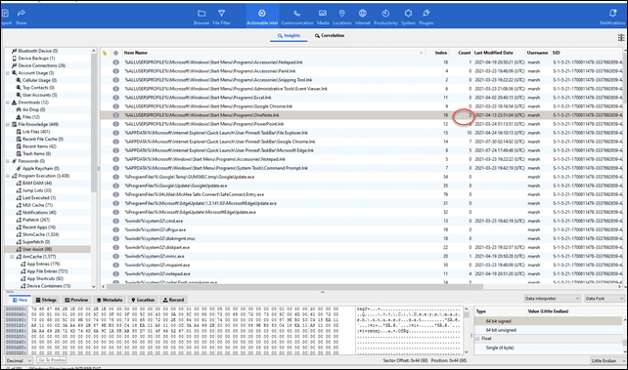Click the status dot column header icon
The height and width of the screenshot is (370, 628).
(x=115, y=53)
